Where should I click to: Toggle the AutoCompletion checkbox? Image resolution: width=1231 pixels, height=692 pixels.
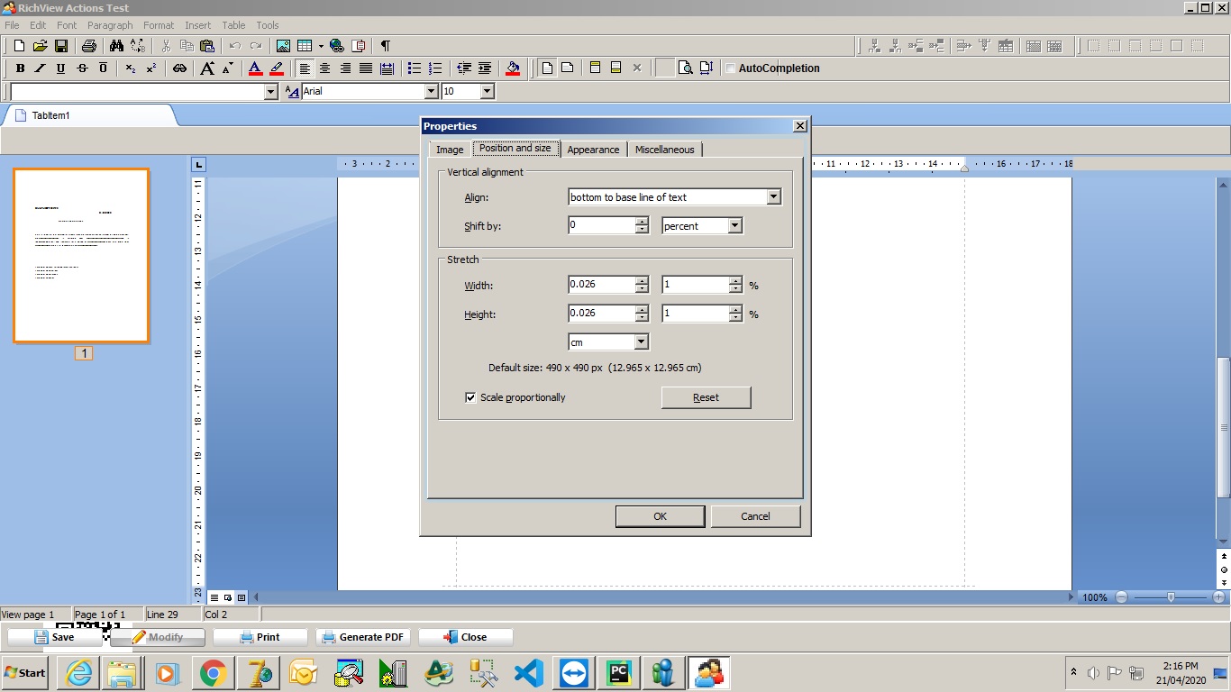[731, 68]
